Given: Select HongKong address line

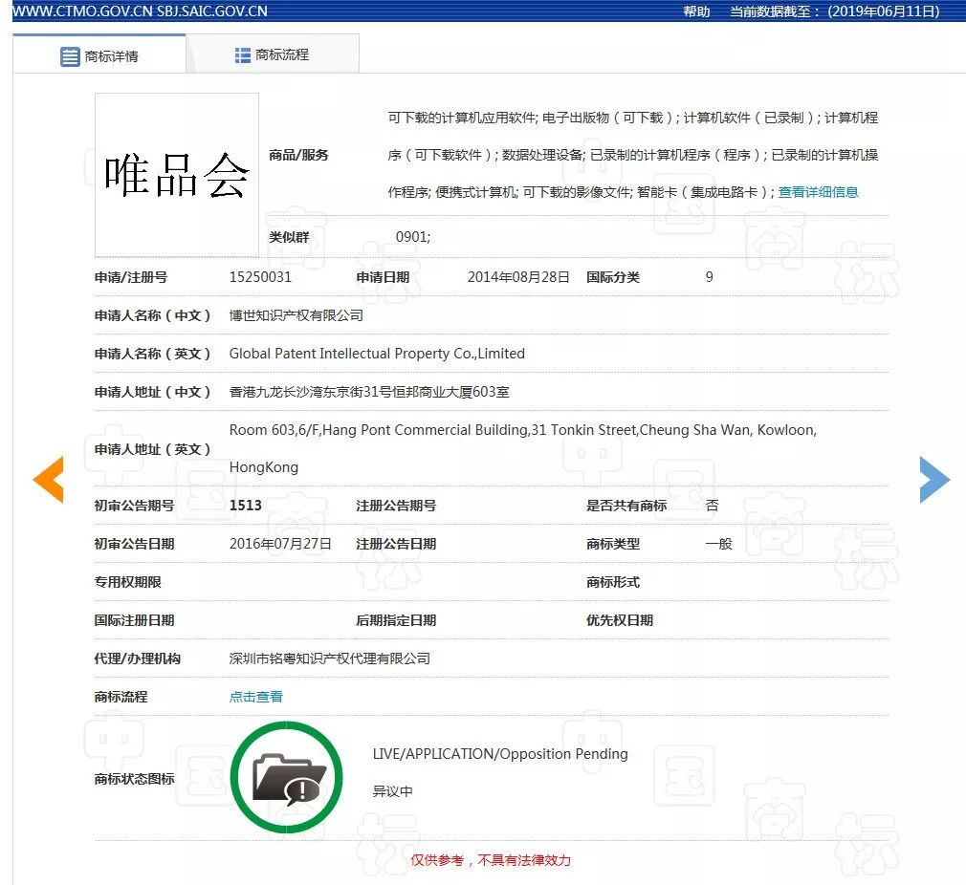Looking at the screenshot, I should click(x=264, y=467).
